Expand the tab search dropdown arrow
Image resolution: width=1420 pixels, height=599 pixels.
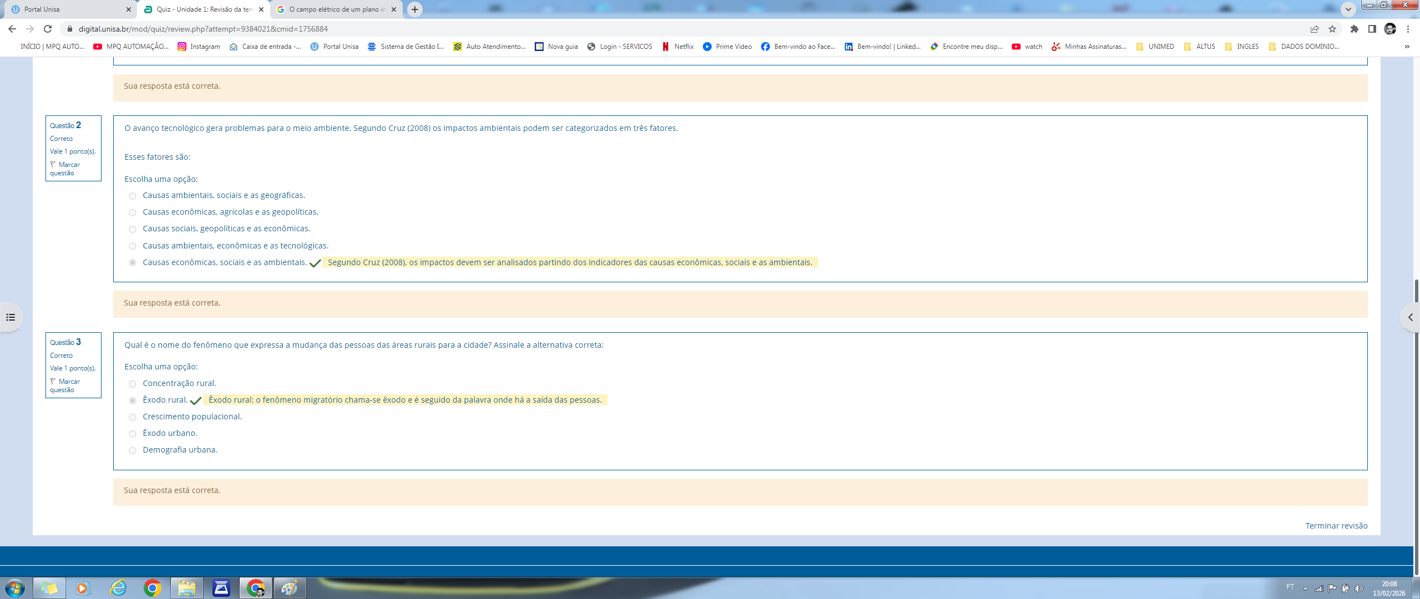point(1348,9)
